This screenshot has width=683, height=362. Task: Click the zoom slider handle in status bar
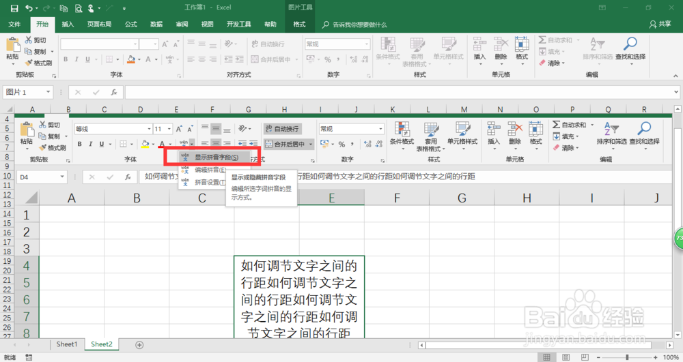point(627,357)
